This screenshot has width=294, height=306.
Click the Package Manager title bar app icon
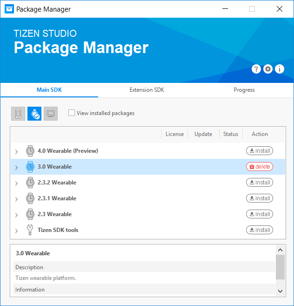(x=9, y=9)
